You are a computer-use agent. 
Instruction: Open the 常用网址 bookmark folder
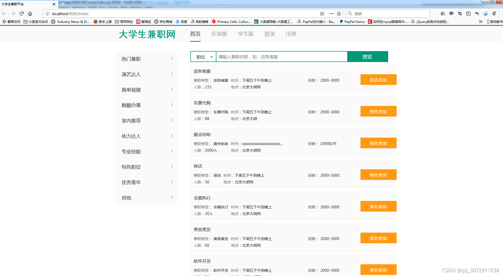click(x=124, y=22)
